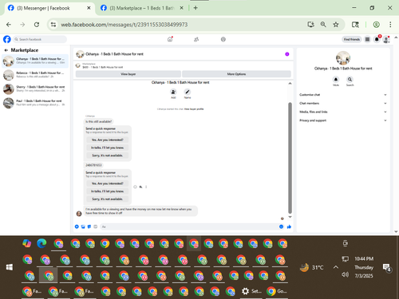Send a thumbs-up like
Viewport: 399px width, 299px height.
(x=289, y=226)
